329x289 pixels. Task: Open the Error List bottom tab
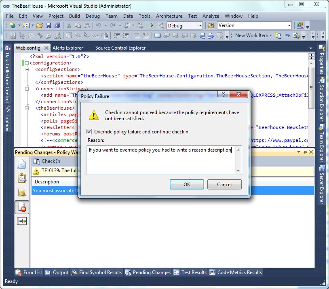pos(29,272)
